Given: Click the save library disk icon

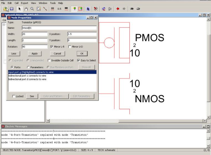Looking at the screenshot, I should click(x=12, y=9).
